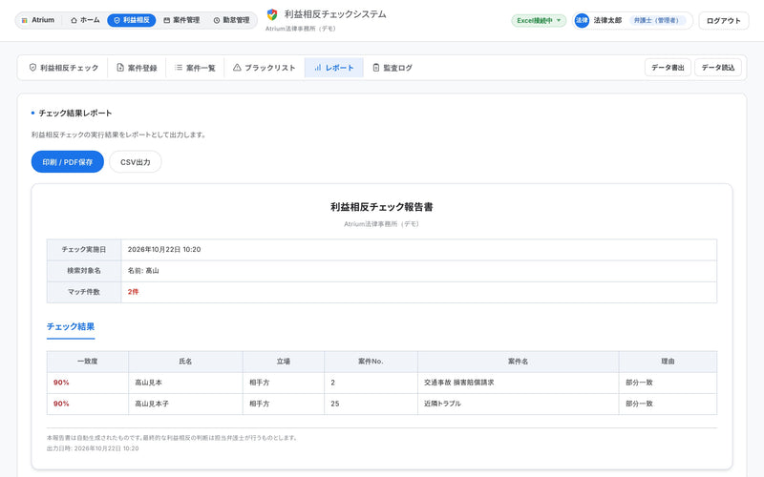Open 案件管理 in top navigation

tap(181, 20)
